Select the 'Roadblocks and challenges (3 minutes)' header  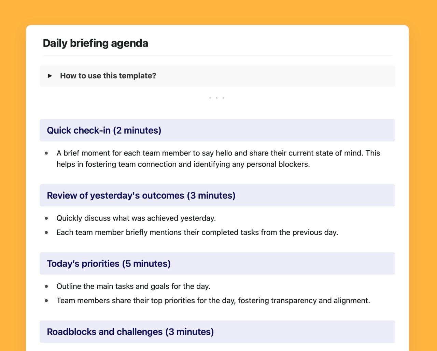pyautogui.click(x=130, y=332)
